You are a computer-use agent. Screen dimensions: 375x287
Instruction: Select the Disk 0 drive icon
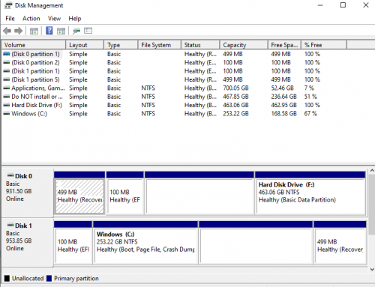10,175
